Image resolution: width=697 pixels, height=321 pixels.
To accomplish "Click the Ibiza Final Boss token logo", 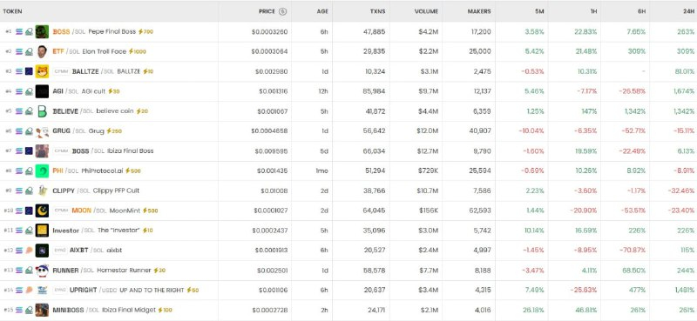I will tap(42, 151).
